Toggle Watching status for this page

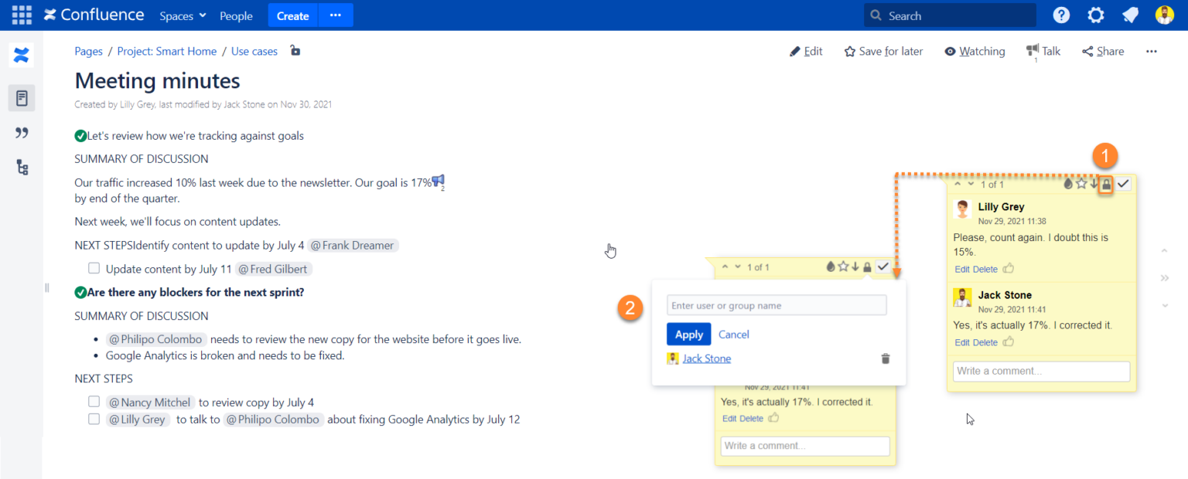pyautogui.click(x=974, y=51)
